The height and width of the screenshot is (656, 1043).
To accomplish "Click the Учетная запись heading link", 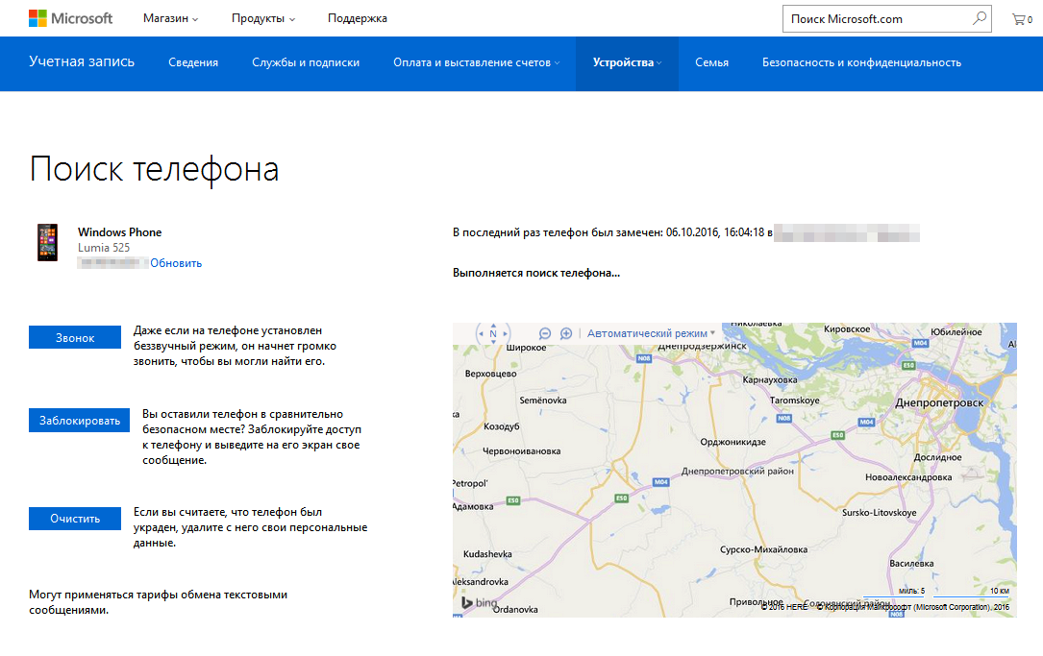I will pos(81,61).
